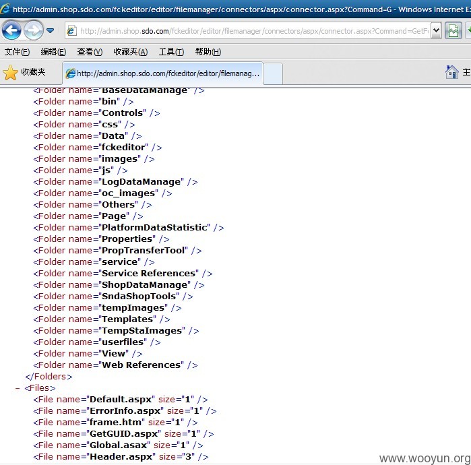The width and height of the screenshot is (471, 465).
Task: Click the browser Forward arrow button
Action: (33, 30)
